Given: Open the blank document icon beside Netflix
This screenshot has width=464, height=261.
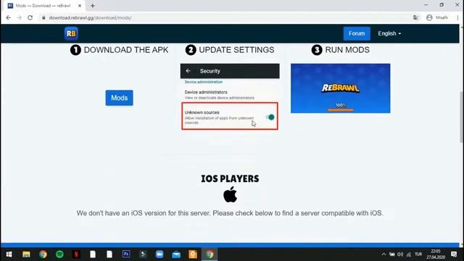Looking at the screenshot, I should (x=93, y=254).
